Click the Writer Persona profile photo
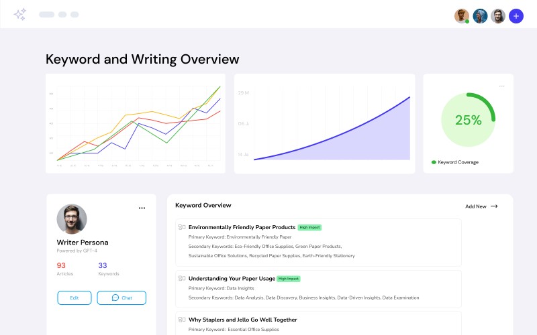Viewport: 537px width, 335px height. tap(72, 219)
